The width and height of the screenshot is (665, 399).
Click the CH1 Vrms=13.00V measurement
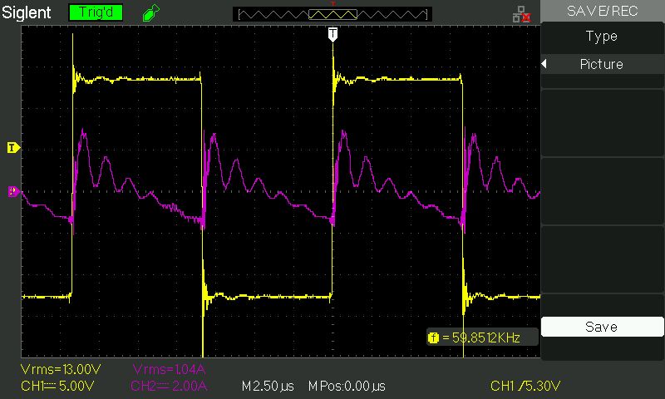pos(61,369)
